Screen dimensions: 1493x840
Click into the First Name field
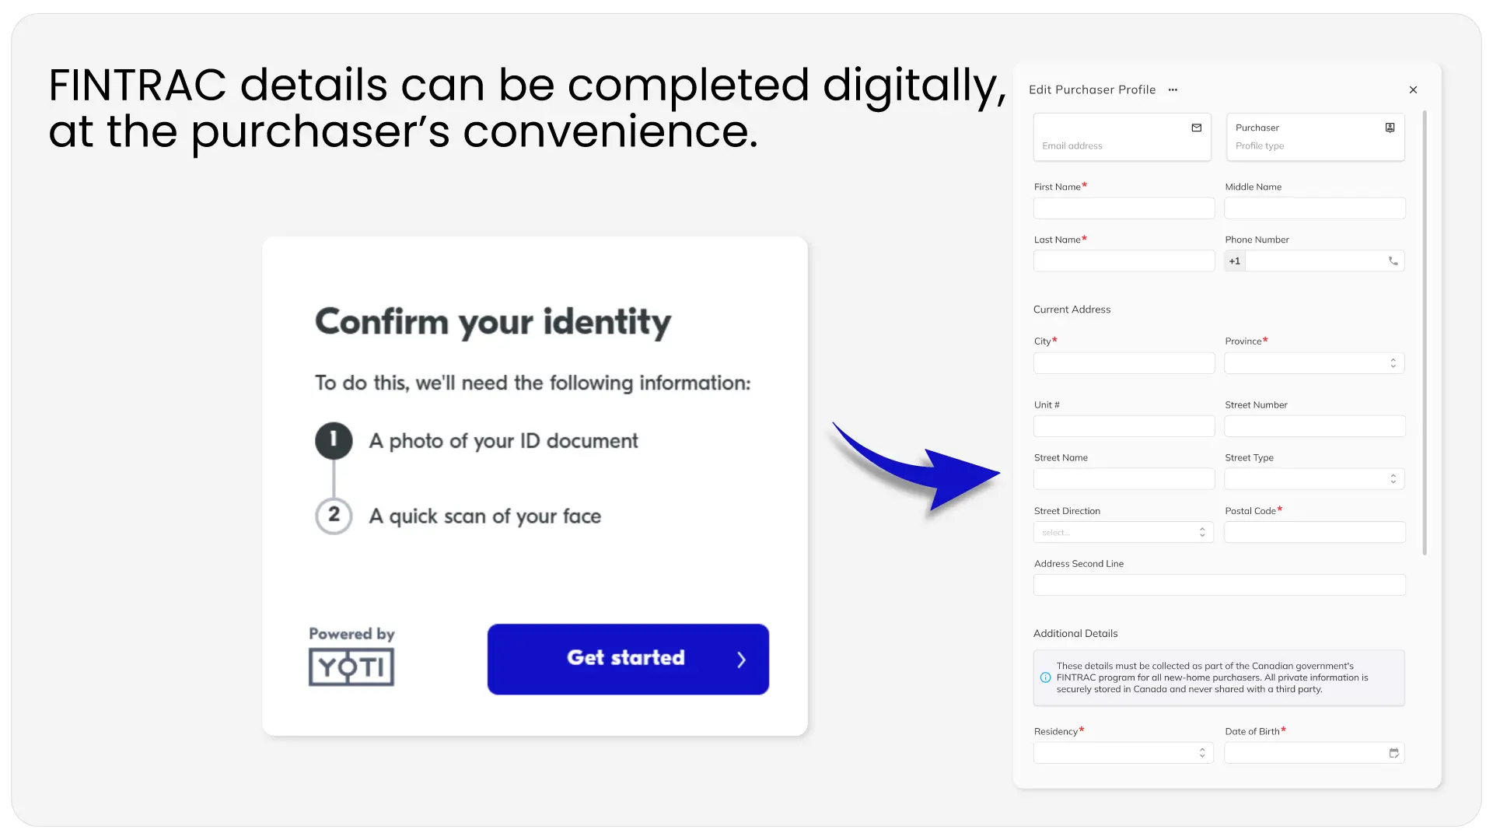tap(1124, 208)
